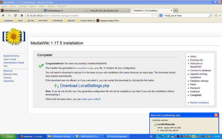Viewport: 222px width, 139px height.
Task: Open the toolbar overflow arrow beside monkey icon
Action: coord(220,16)
